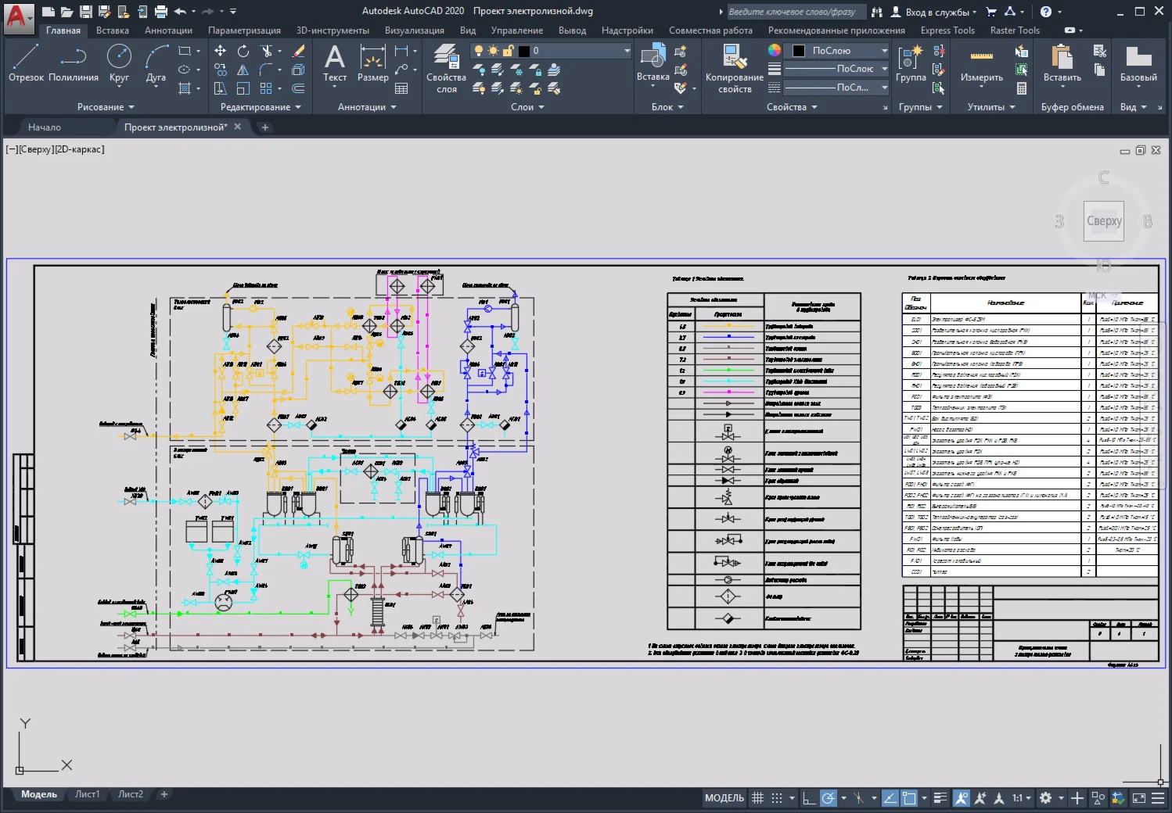The image size is (1172, 813).
Task: Expand the Утилиты panel
Action: click(991, 107)
